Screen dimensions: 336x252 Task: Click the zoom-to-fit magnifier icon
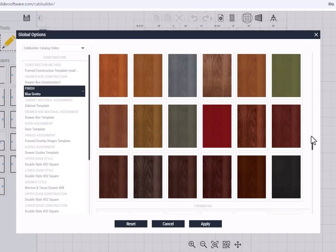[215, 245]
